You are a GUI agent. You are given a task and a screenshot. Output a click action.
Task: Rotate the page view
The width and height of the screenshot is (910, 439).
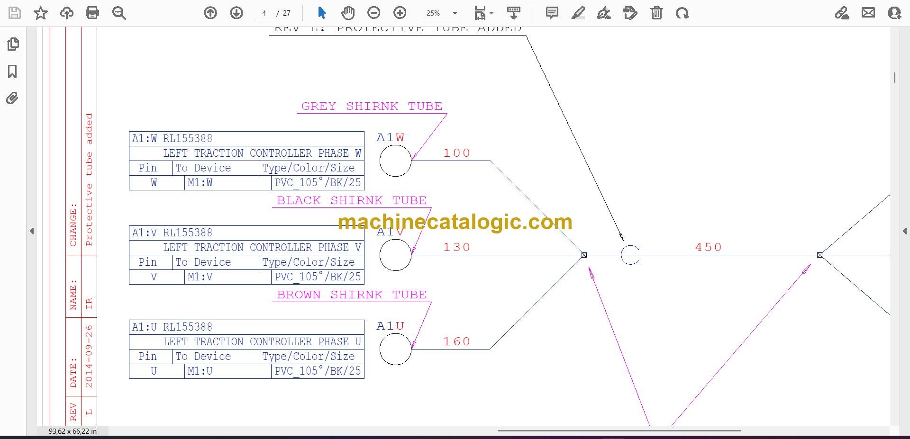[682, 13]
